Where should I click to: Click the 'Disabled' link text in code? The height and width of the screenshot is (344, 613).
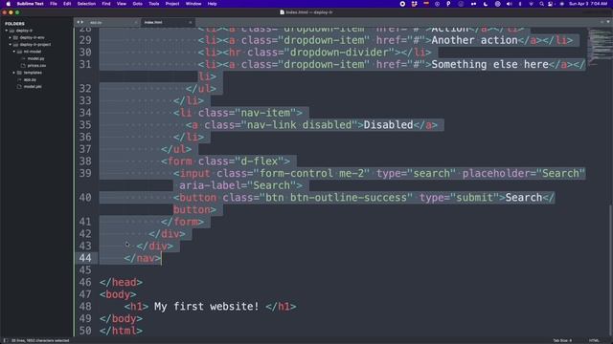point(388,125)
